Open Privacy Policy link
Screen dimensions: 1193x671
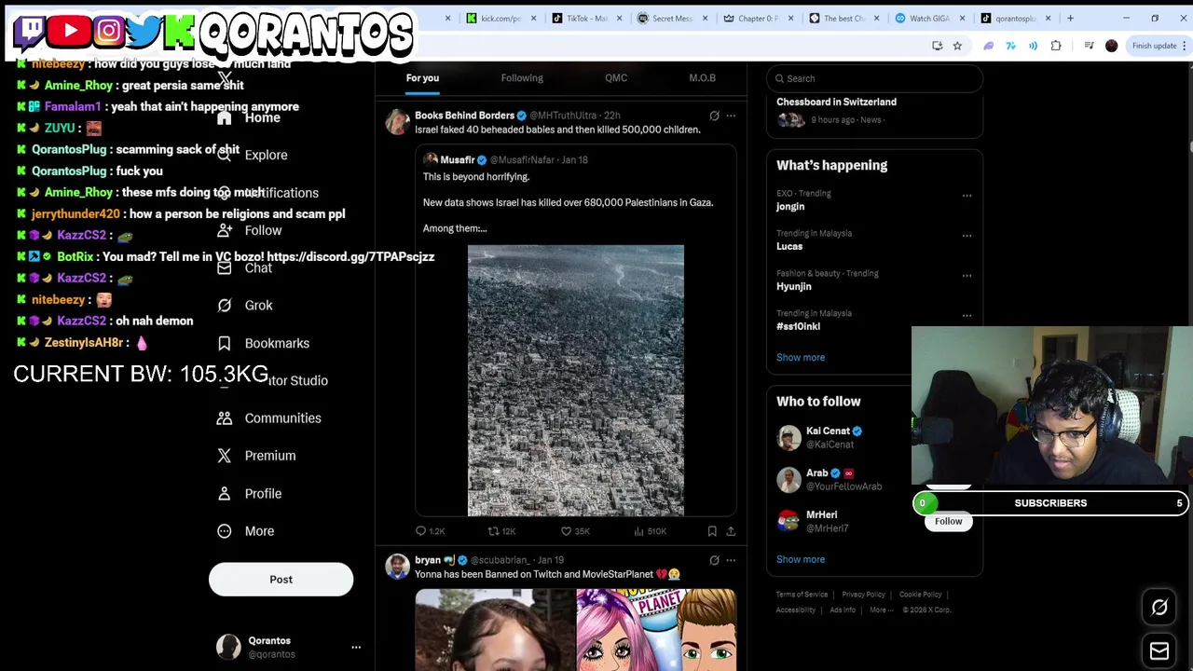(863, 595)
